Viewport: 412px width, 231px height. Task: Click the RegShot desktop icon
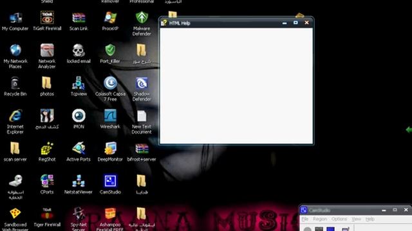47,148
